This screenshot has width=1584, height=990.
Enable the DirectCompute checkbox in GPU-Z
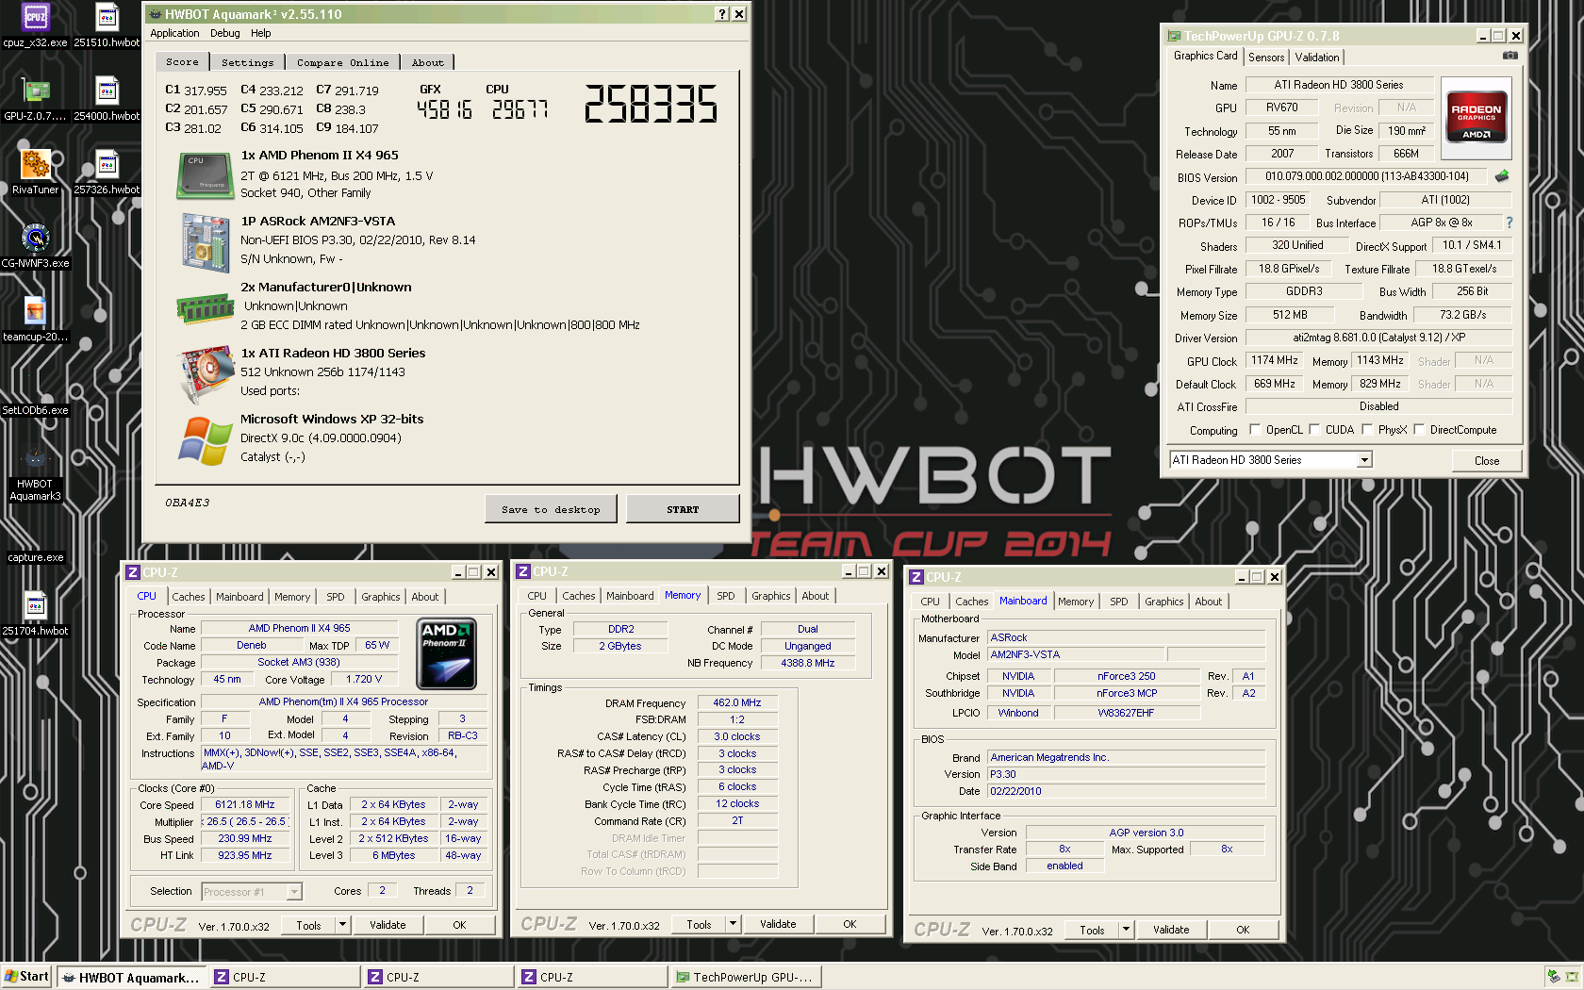(1419, 429)
